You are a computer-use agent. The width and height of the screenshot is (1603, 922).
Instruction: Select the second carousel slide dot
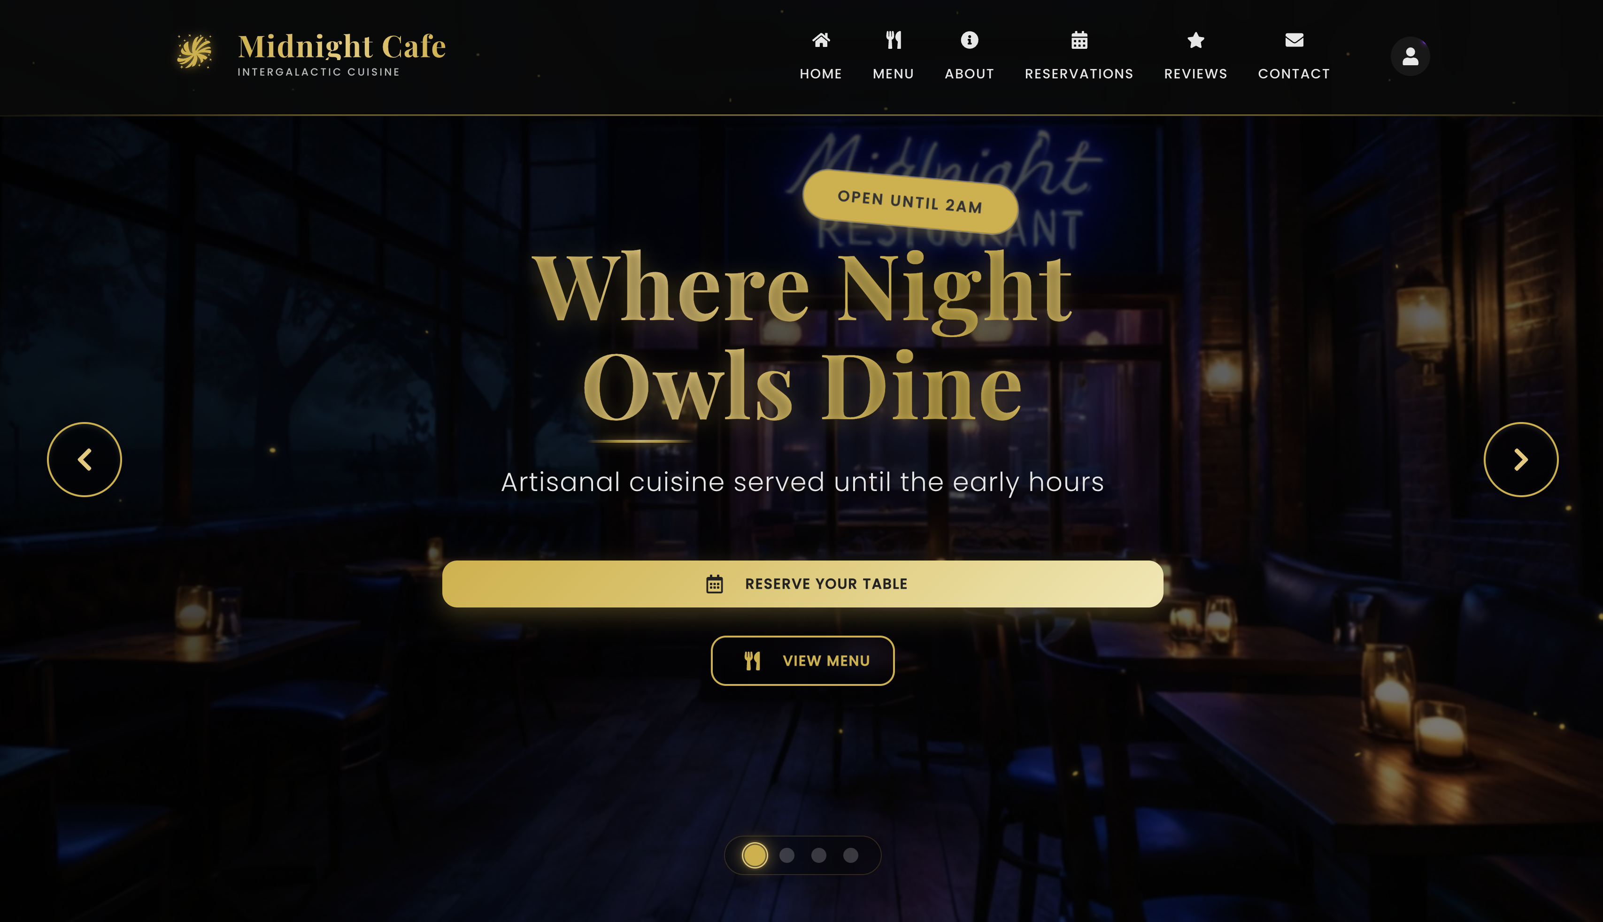pos(786,855)
